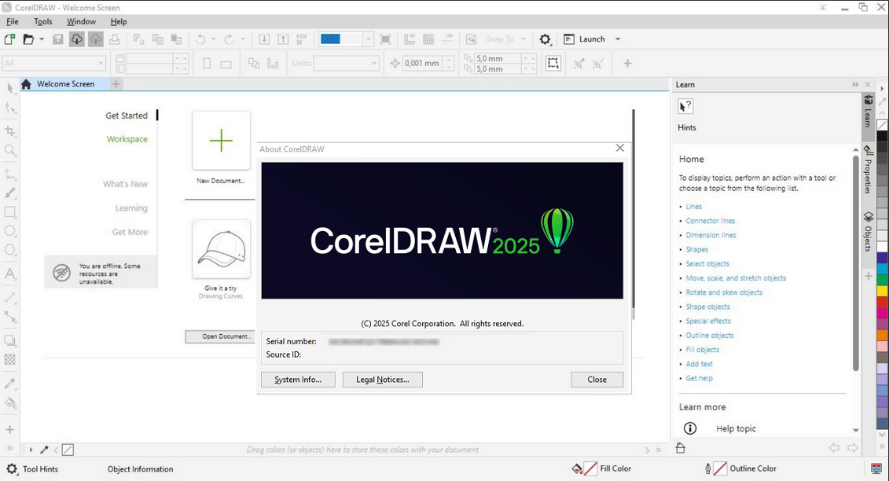This screenshot has height=481, width=889.
Task: Click the Export icon in toolbar
Action: (x=283, y=39)
